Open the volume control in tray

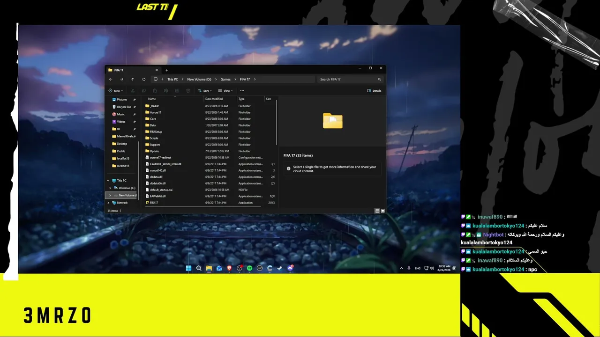point(432,268)
